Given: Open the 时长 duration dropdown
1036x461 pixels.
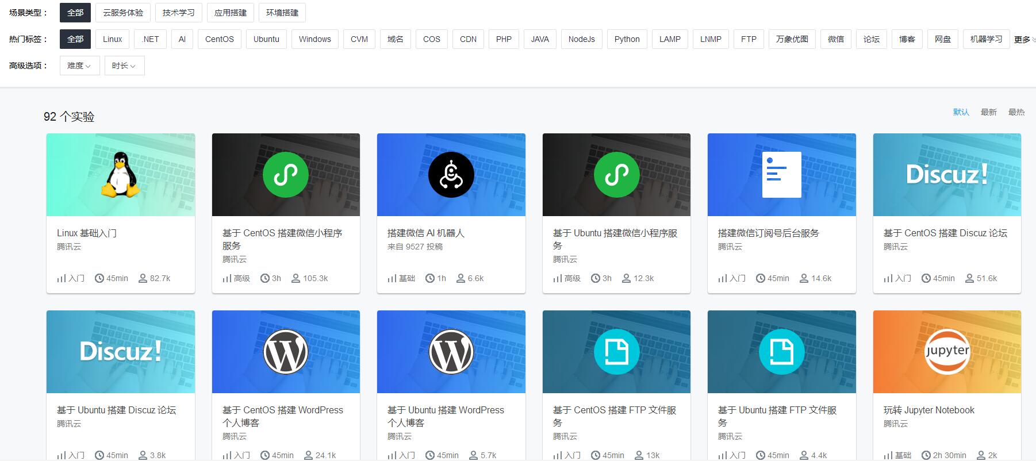Looking at the screenshot, I should tap(124, 66).
